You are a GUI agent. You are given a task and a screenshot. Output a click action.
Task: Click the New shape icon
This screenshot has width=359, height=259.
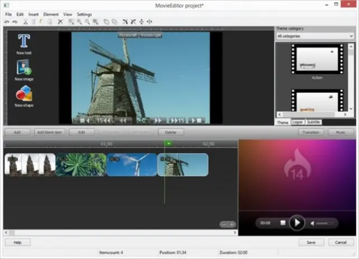tap(24, 94)
